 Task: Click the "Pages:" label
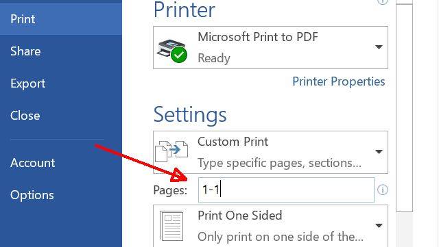point(170,190)
